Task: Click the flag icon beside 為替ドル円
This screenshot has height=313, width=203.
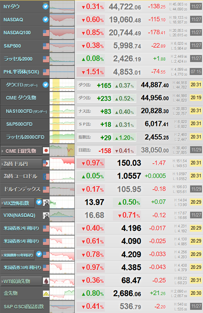Action: (x=46, y=164)
